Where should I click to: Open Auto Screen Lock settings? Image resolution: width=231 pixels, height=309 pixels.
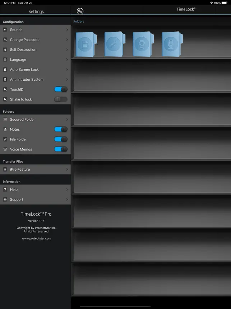coord(36,70)
